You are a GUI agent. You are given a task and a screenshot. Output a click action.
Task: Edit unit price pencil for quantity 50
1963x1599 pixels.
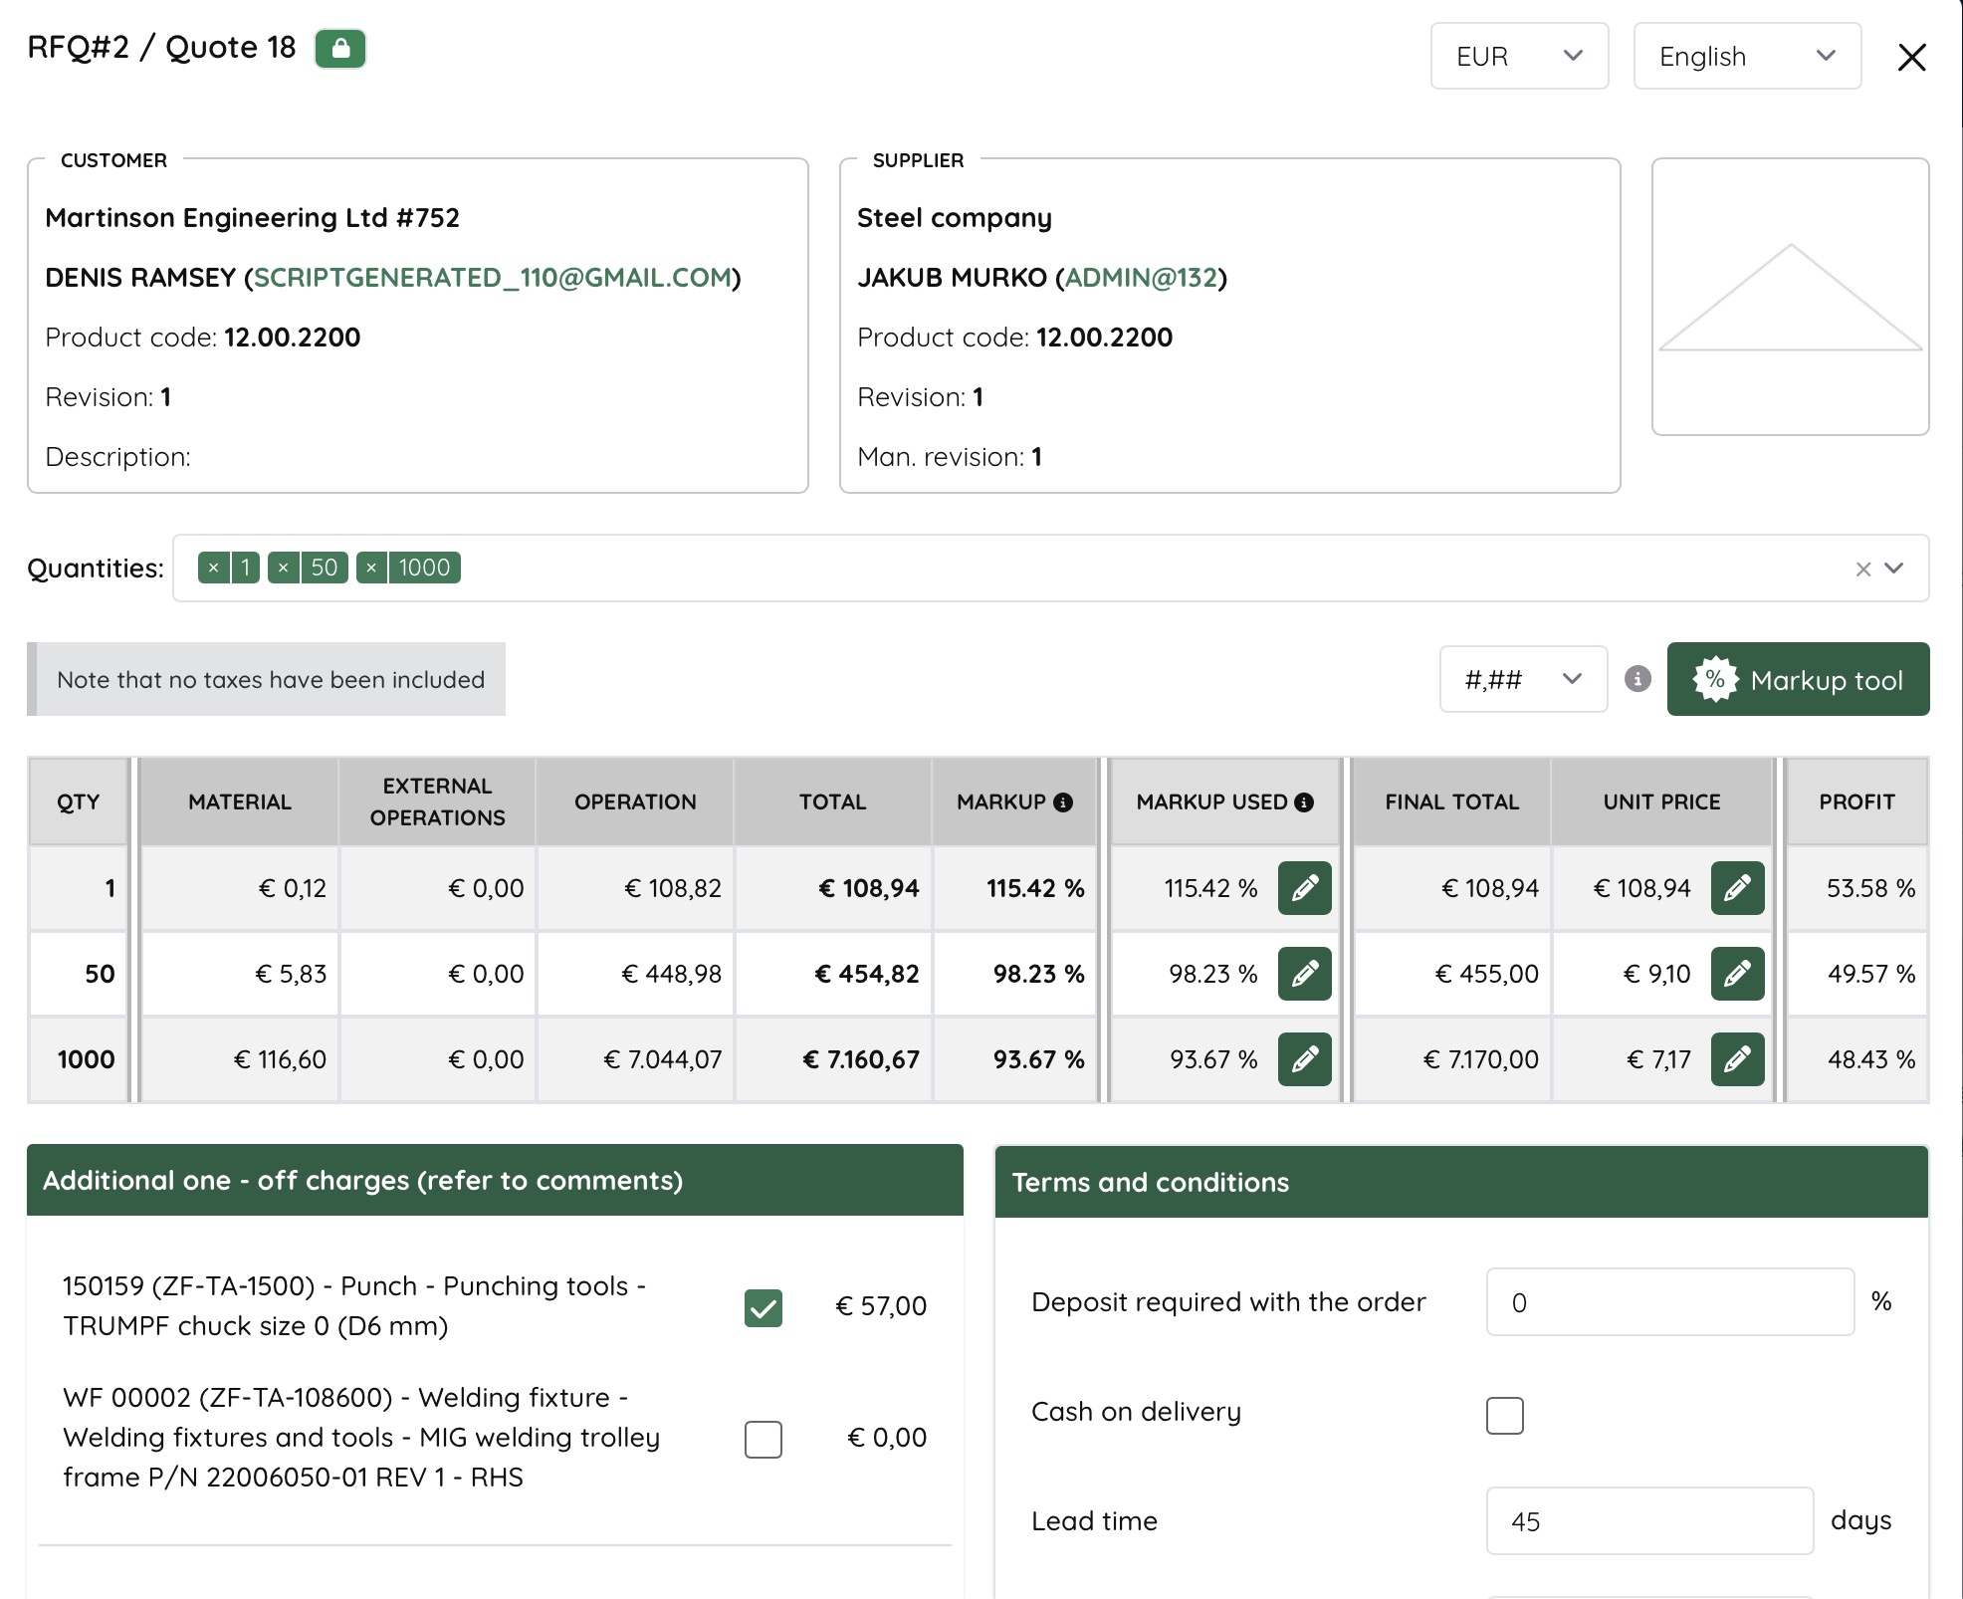pyautogui.click(x=1737, y=974)
